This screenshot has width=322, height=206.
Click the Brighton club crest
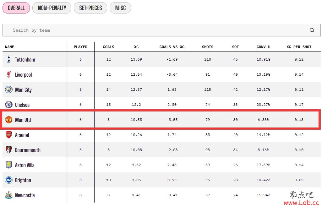click(x=8, y=180)
